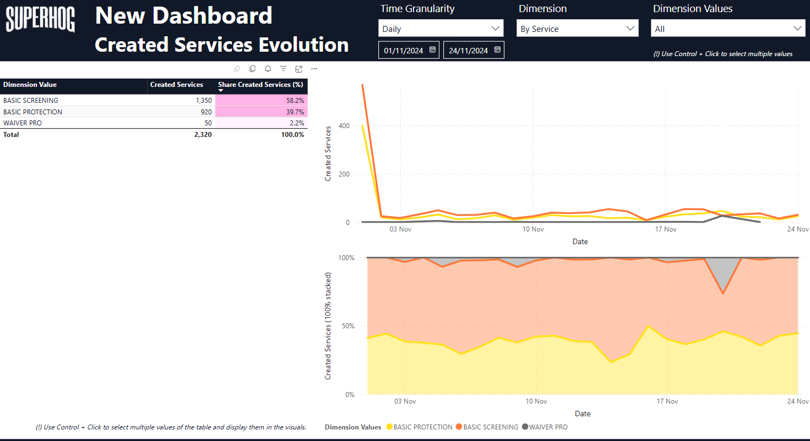Open calendar picker for end date 24/11/2024
The image size is (810, 441).
coord(497,50)
